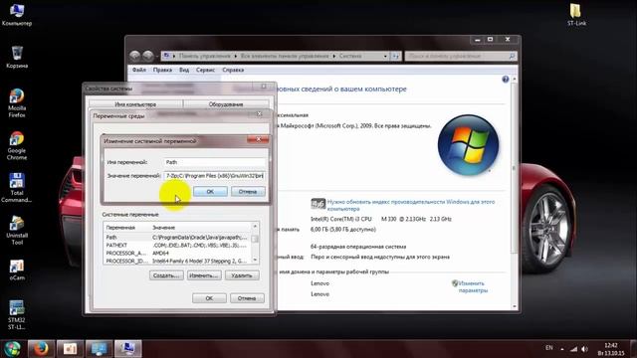
Task: Go forward in Control Panel window
Action: point(148,56)
